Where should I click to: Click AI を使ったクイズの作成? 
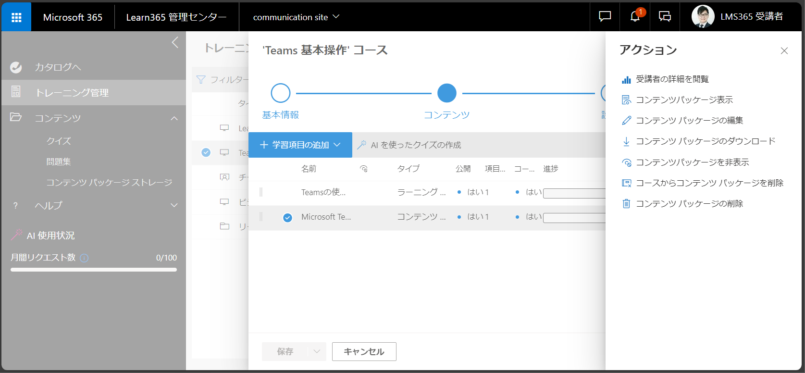(409, 145)
